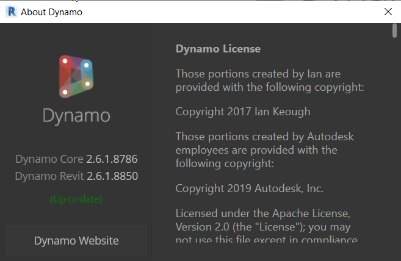
Task: Select the Dynamo Revit version number 2.6.1.8850
Action: tap(112, 176)
